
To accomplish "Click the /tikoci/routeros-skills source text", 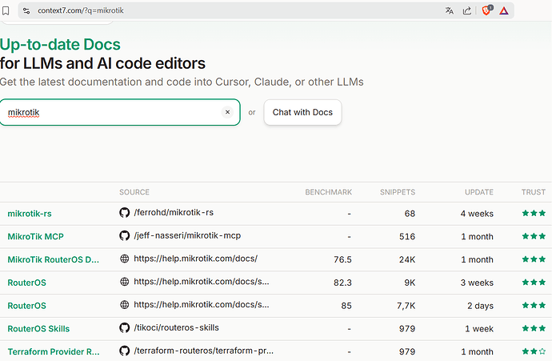I will pos(176,328).
